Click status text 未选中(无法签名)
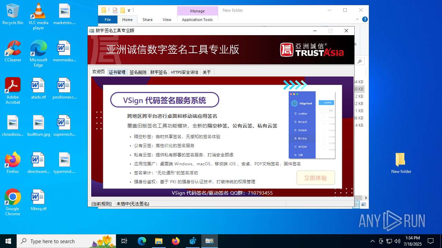Screen dimensions: 442x248 pos(133,204)
